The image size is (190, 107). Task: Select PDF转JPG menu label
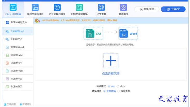(x=16, y=79)
